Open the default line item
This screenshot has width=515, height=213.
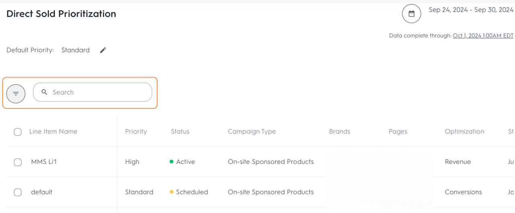coord(42,192)
